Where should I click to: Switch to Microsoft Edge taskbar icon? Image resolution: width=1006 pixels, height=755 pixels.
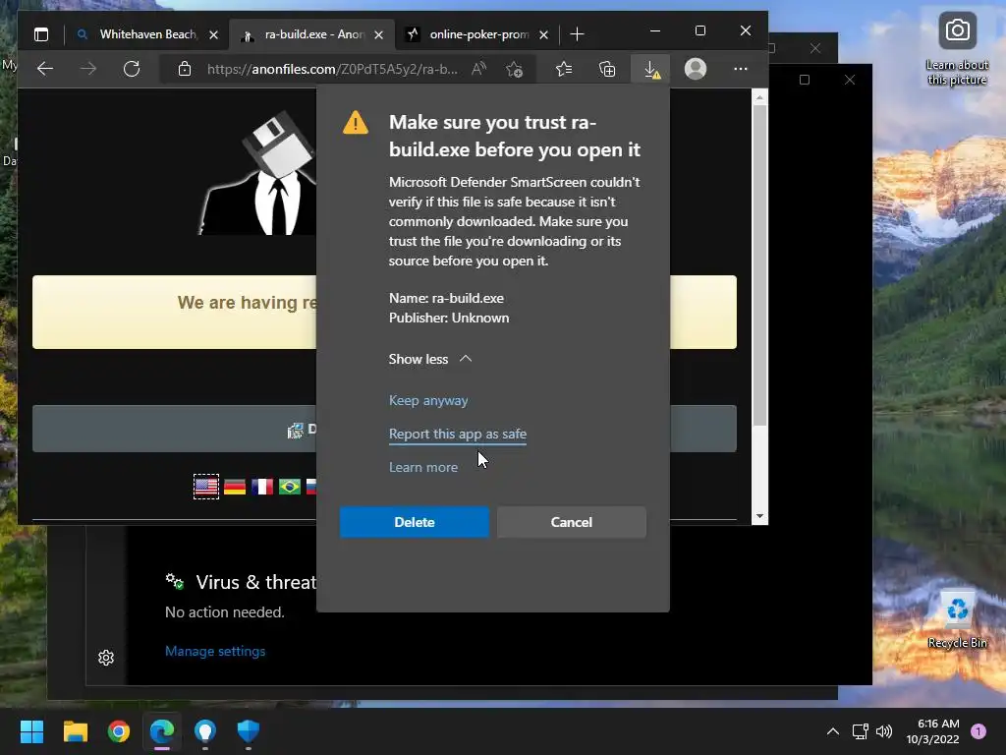(162, 731)
